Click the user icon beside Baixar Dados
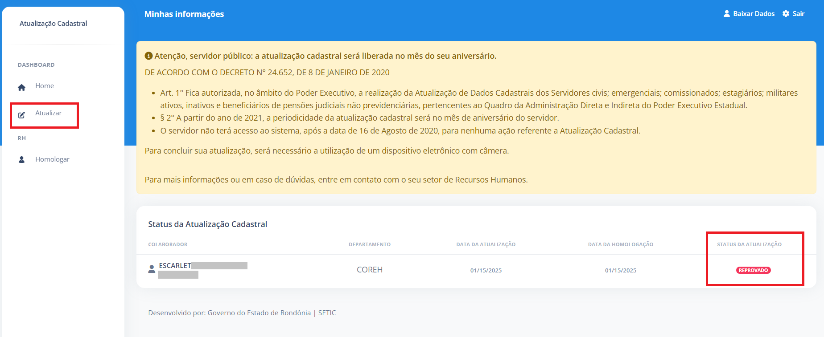This screenshot has width=824, height=337. 727,14
